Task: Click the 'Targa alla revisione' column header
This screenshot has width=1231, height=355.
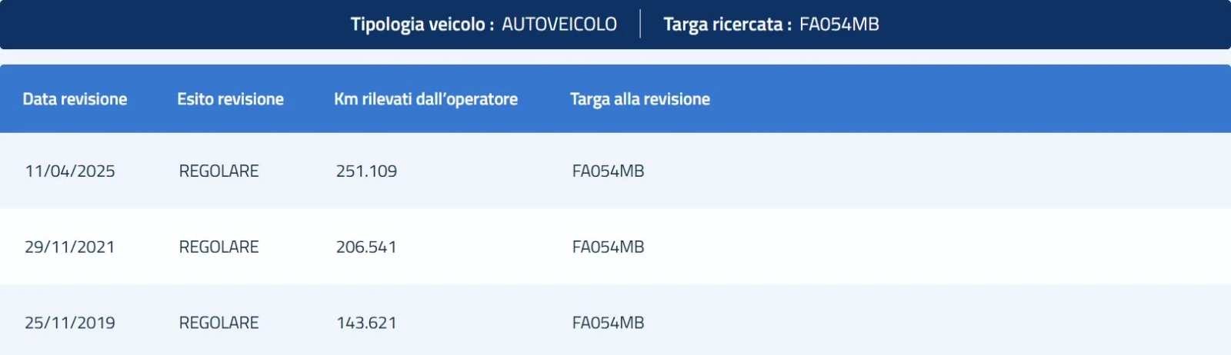Action: pos(639,99)
